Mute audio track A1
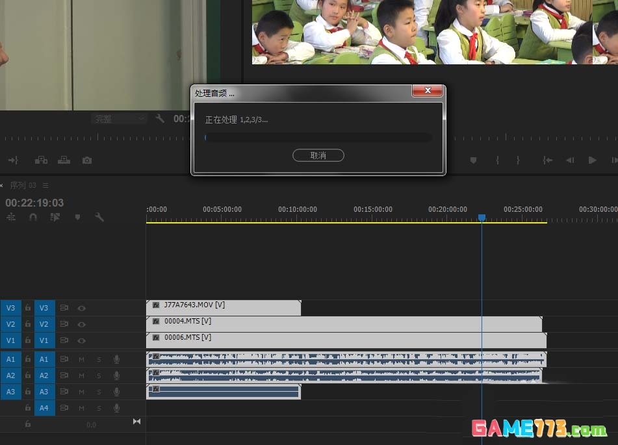Viewport: 618px width, 445px height. coord(82,359)
